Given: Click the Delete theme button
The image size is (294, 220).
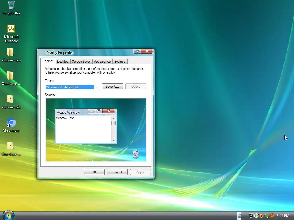Looking at the screenshot, I should point(136,87).
